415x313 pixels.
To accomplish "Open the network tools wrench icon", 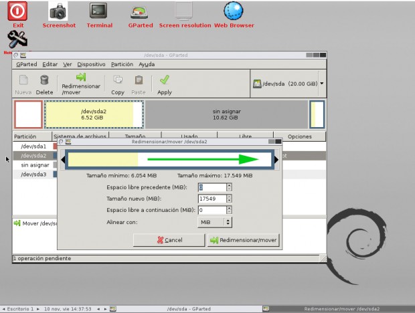I will pyautogui.click(x=17, y=39).
